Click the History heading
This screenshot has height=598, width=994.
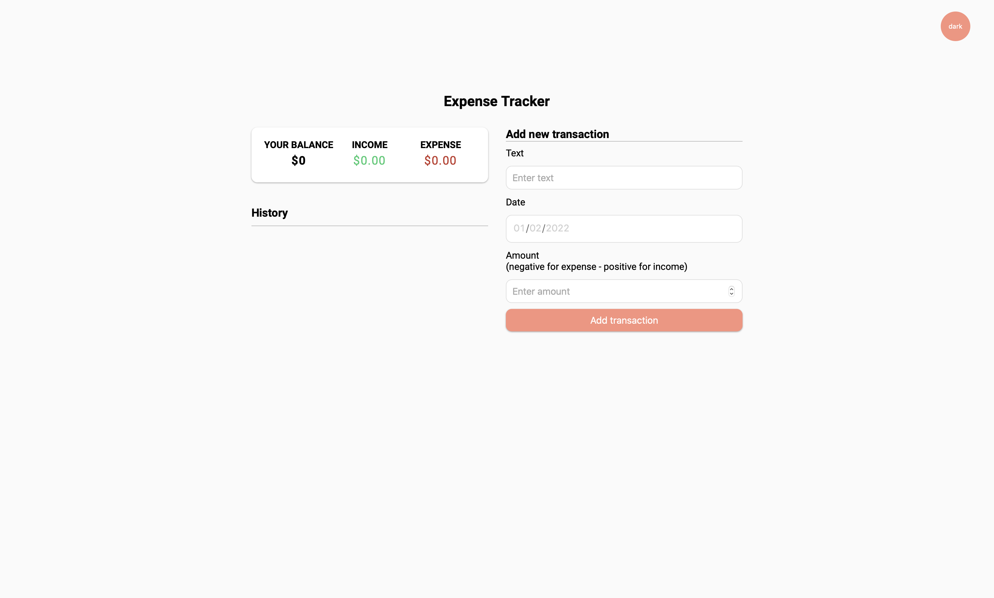[270, 213]
